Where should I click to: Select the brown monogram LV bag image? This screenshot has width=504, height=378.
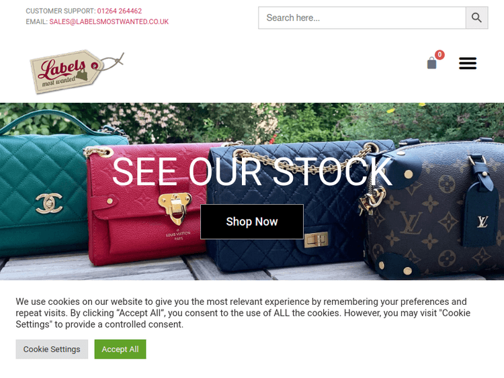click(434, 209)
